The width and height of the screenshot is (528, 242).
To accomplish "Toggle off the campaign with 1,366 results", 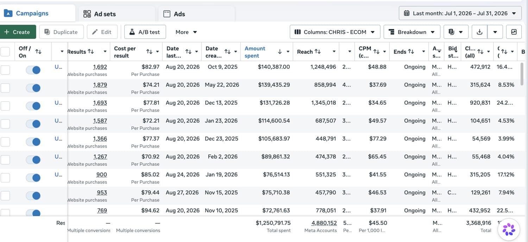I will pyautogui.click(x=33, y=142).
